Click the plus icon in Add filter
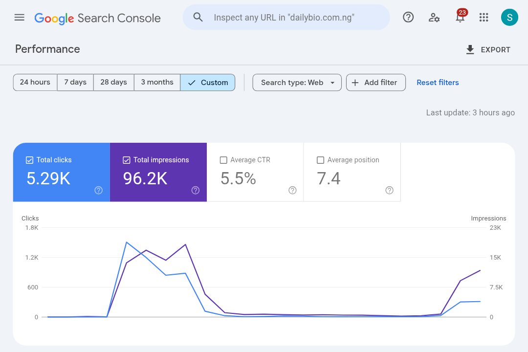 click(355, 83)
